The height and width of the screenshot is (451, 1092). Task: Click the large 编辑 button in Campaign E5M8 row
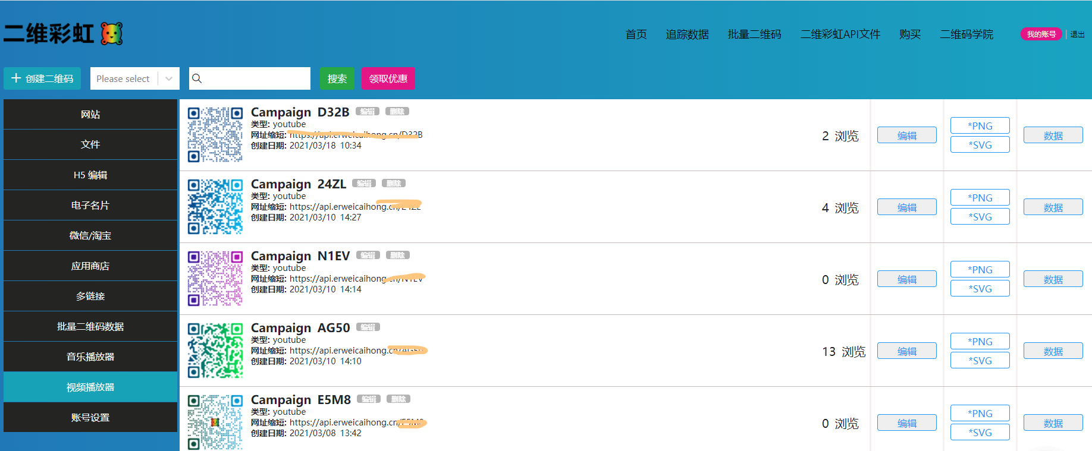(x=907, y=423)
